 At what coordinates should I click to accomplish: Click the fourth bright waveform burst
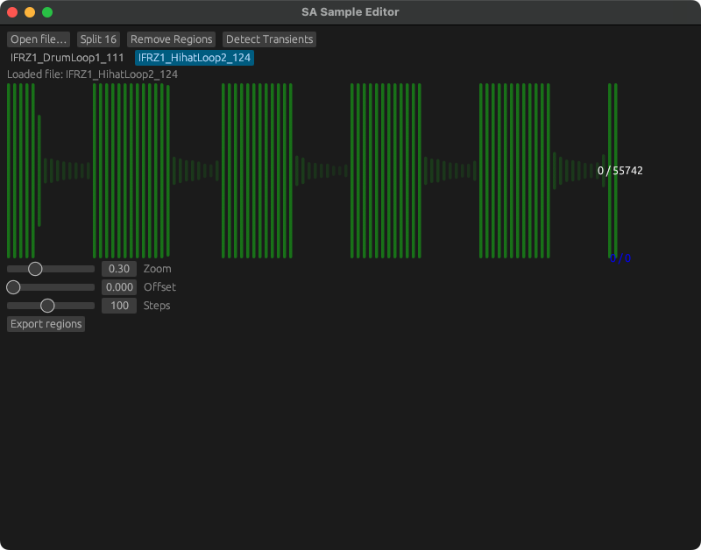pyautogui.click(x=386, y=171)
